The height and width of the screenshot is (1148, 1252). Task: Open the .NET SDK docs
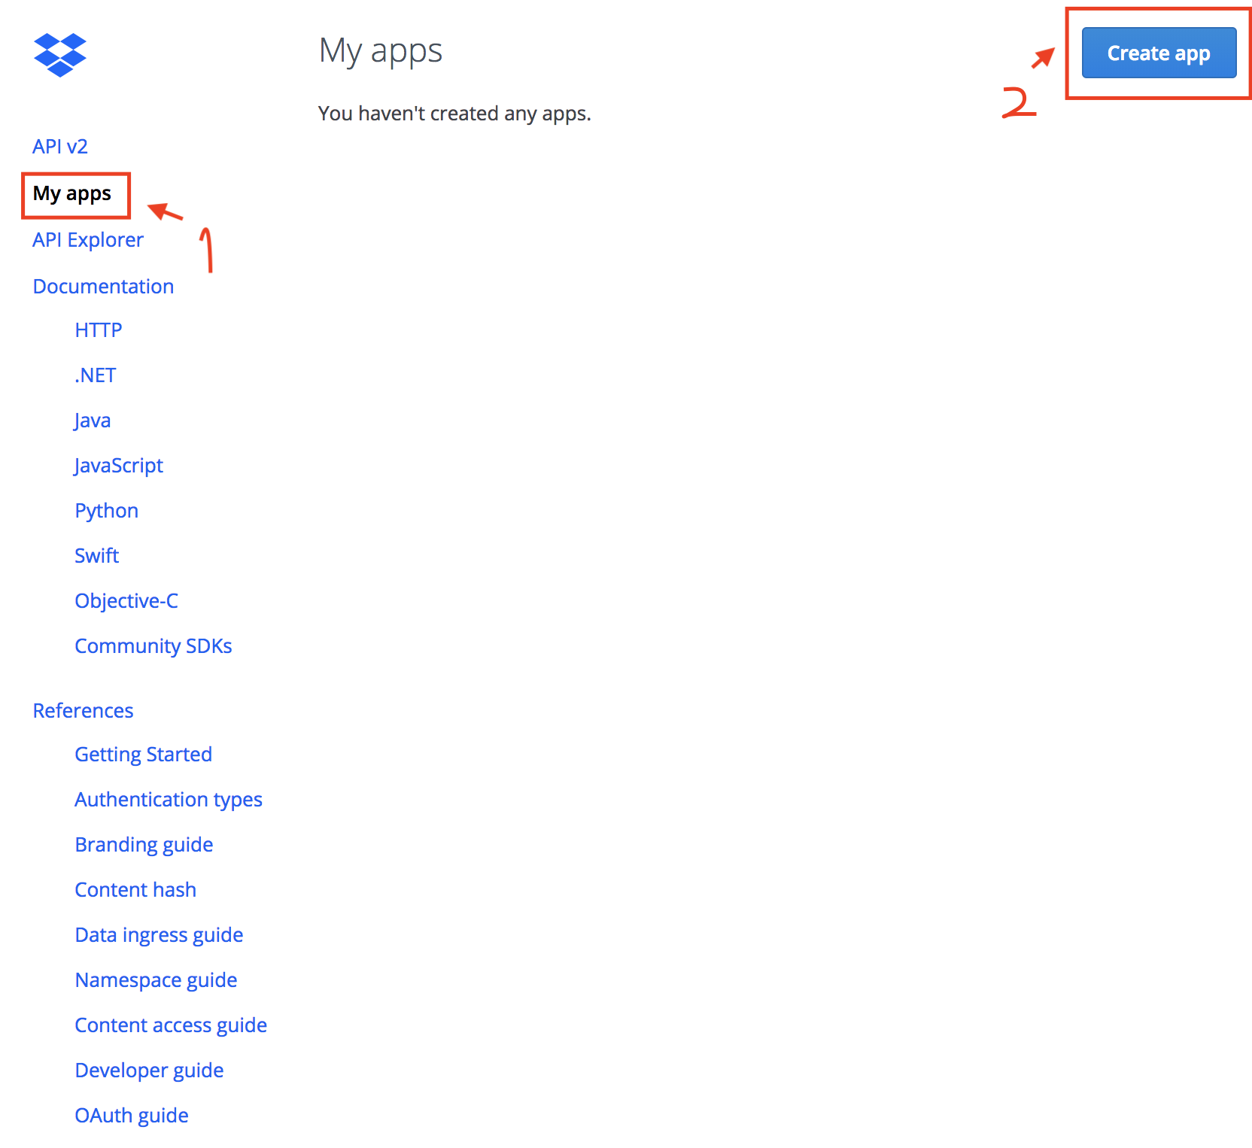(95, 375)
